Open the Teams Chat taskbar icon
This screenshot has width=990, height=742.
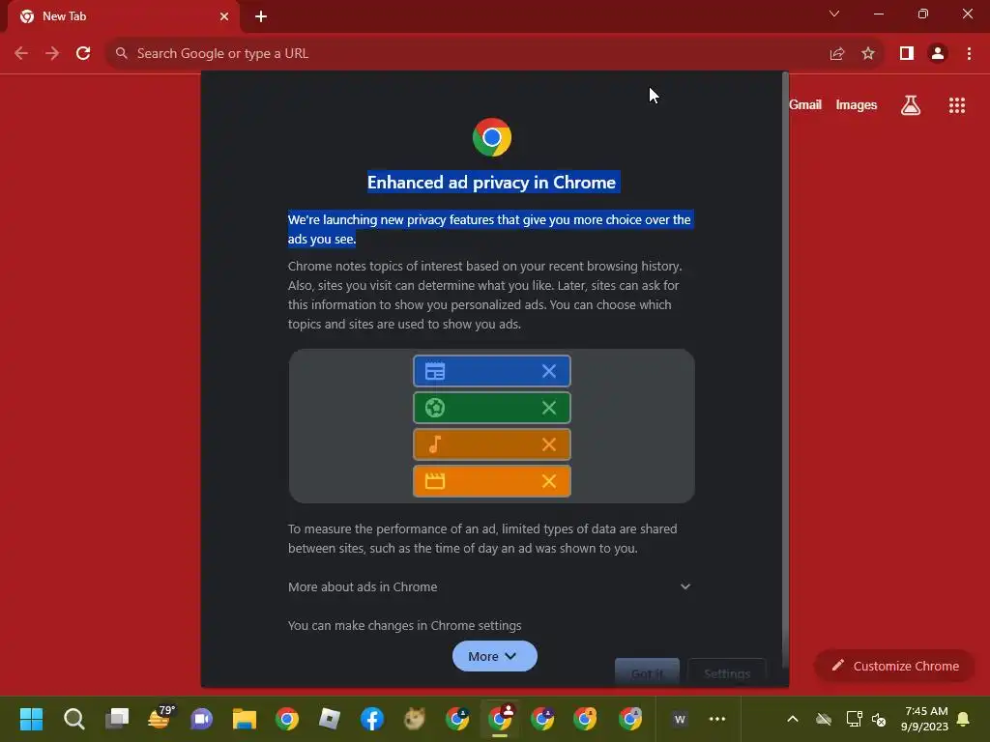202,719
